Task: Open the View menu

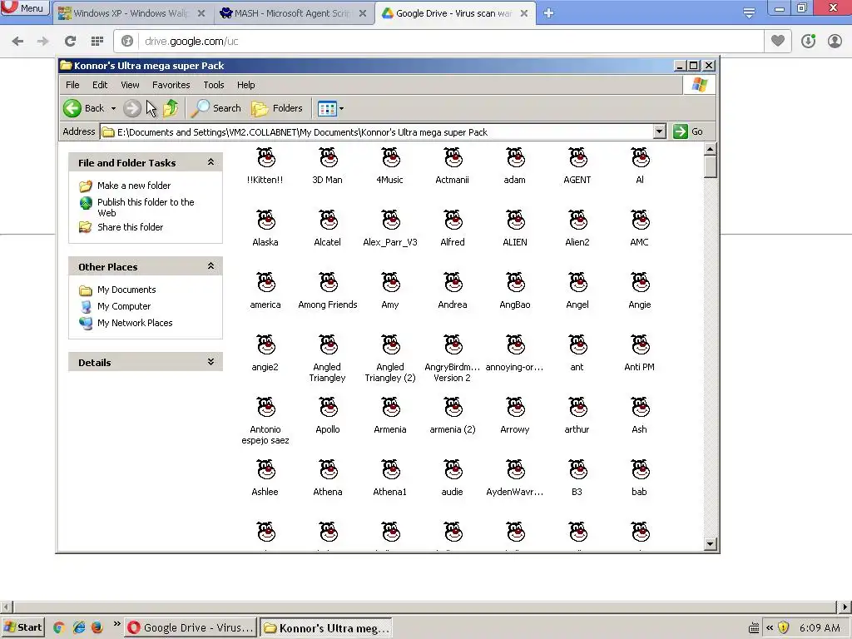Action: click(130, 85)
